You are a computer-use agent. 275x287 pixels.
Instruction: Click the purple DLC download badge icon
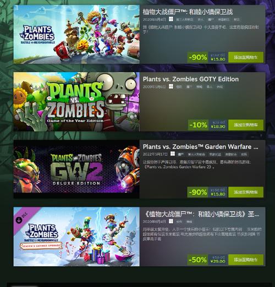19,220
